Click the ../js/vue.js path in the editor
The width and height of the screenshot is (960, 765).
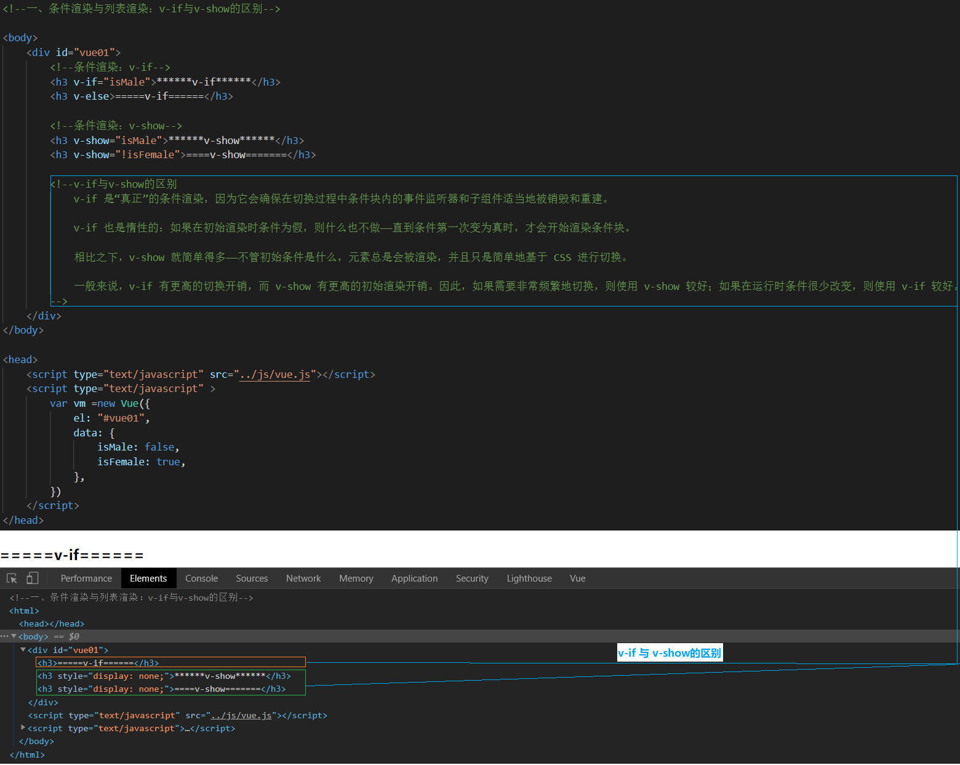pos(274,375)
